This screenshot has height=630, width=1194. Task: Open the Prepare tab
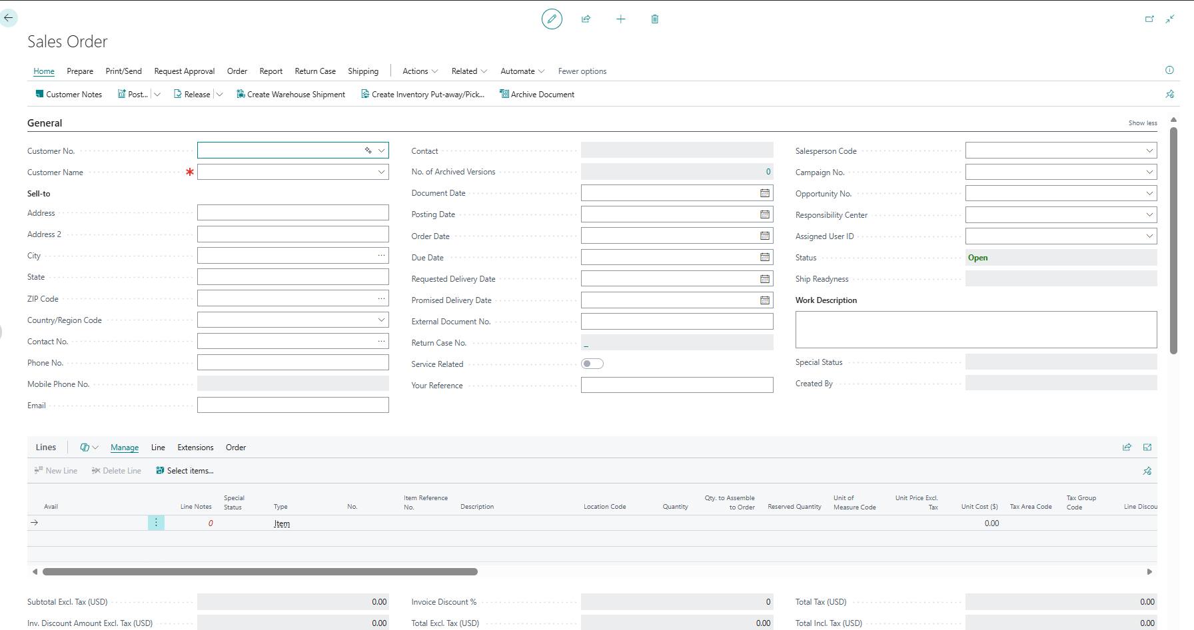tap(80, 71)
